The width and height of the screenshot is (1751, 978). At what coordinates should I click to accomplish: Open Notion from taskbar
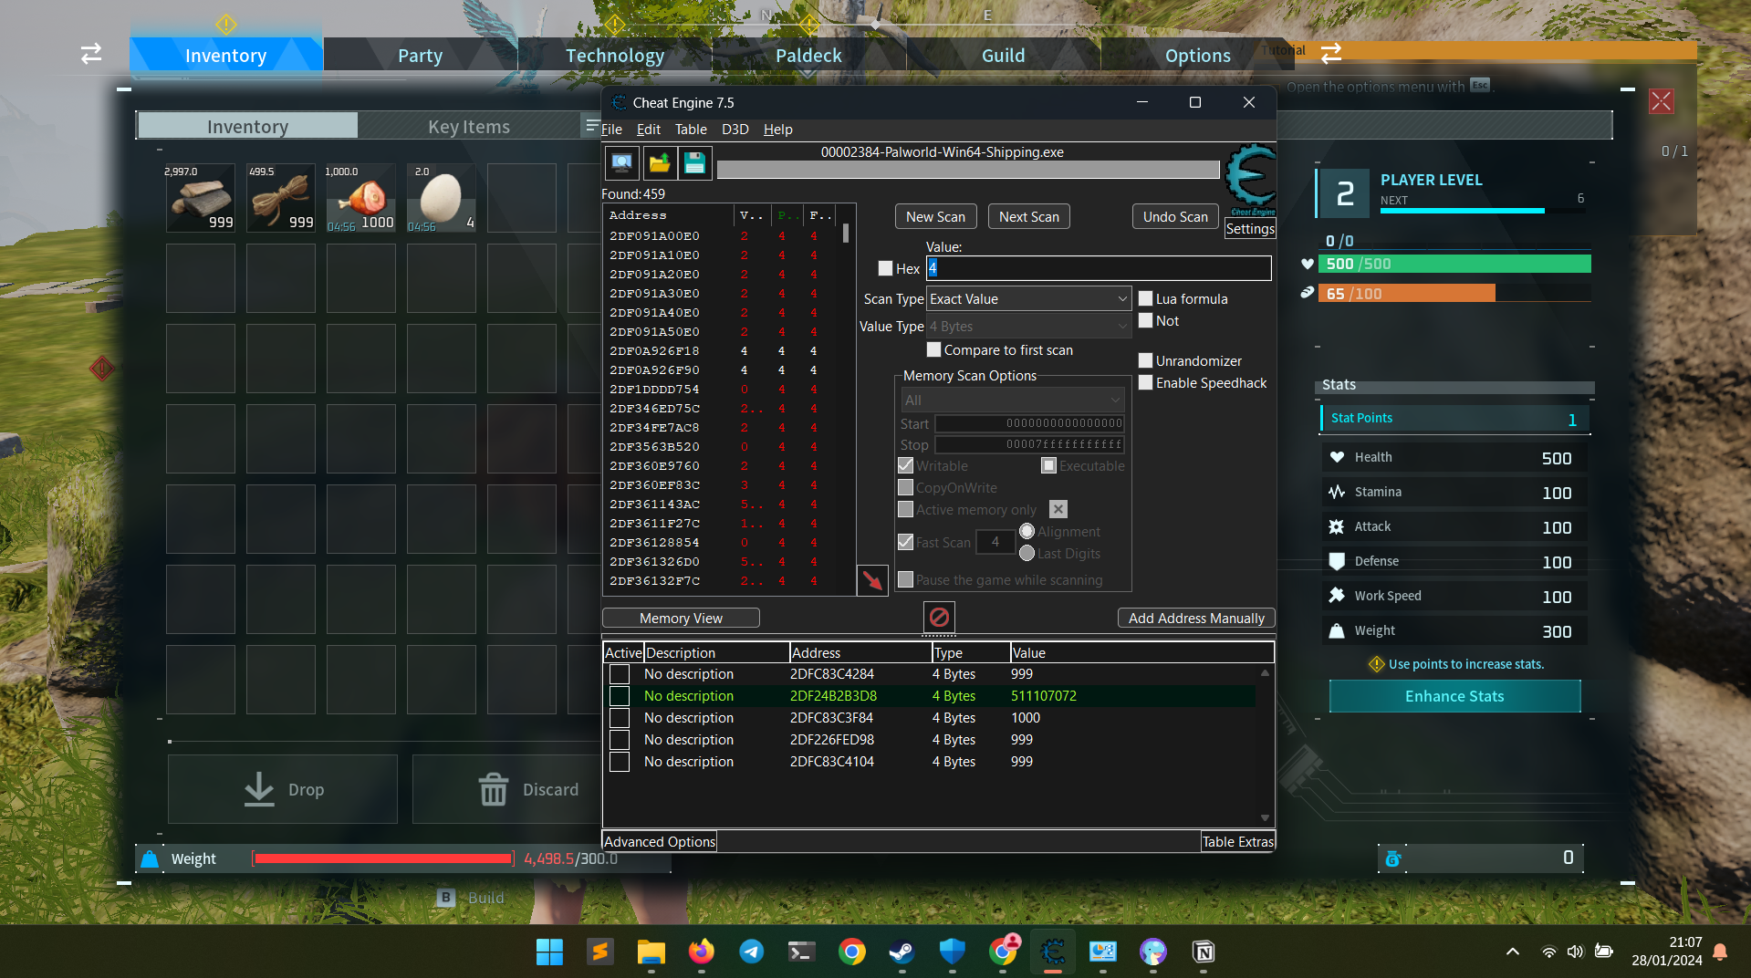click(x=1204, y=952)
